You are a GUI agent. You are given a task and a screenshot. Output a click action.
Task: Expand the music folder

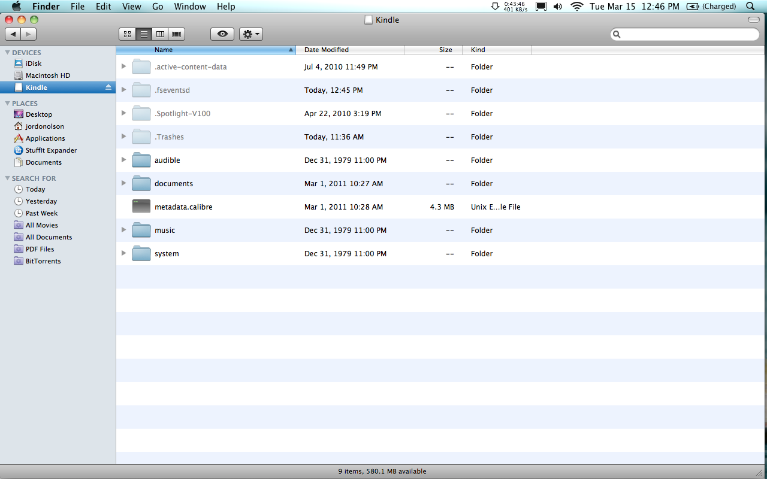click(124, 230)
